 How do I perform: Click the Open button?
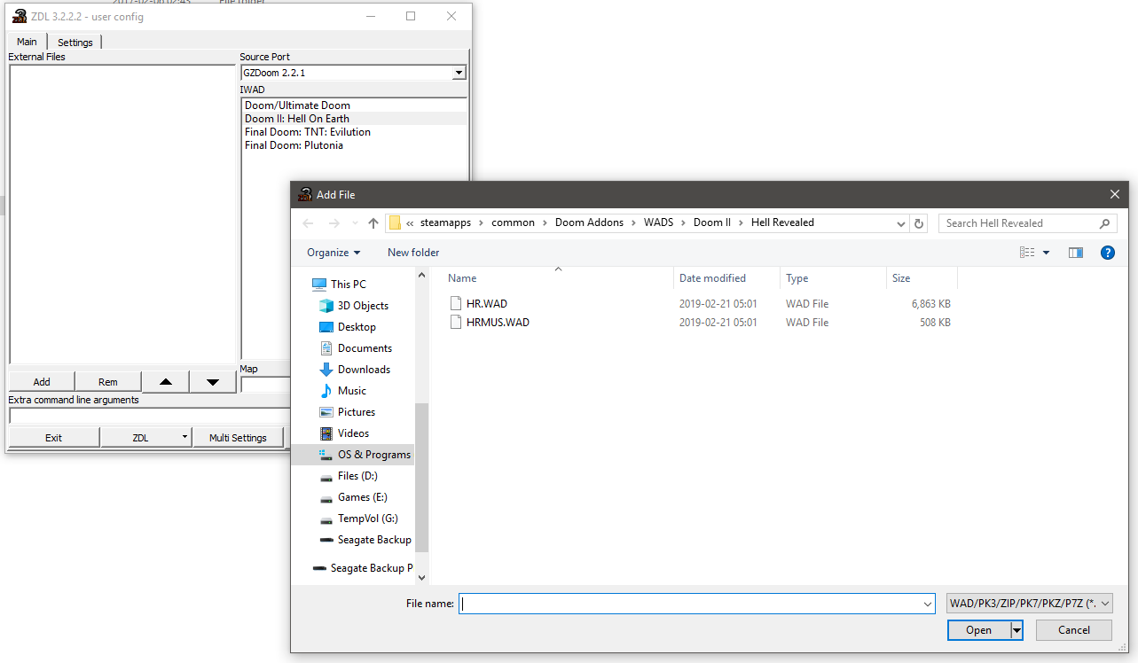coord(978,630)
